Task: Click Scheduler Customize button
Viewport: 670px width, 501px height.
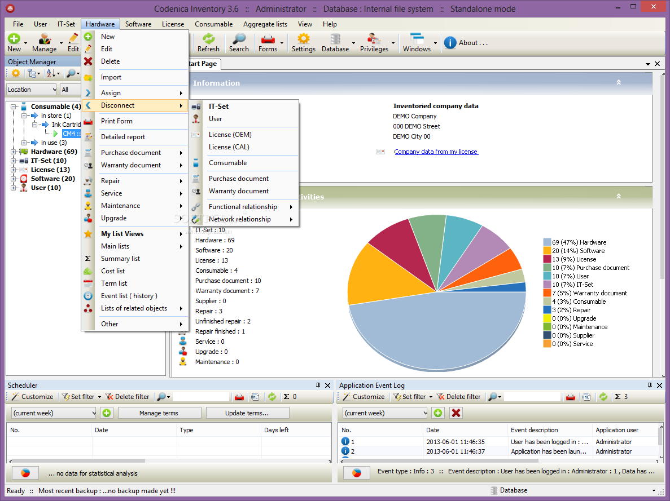Action: coord(33,397)
